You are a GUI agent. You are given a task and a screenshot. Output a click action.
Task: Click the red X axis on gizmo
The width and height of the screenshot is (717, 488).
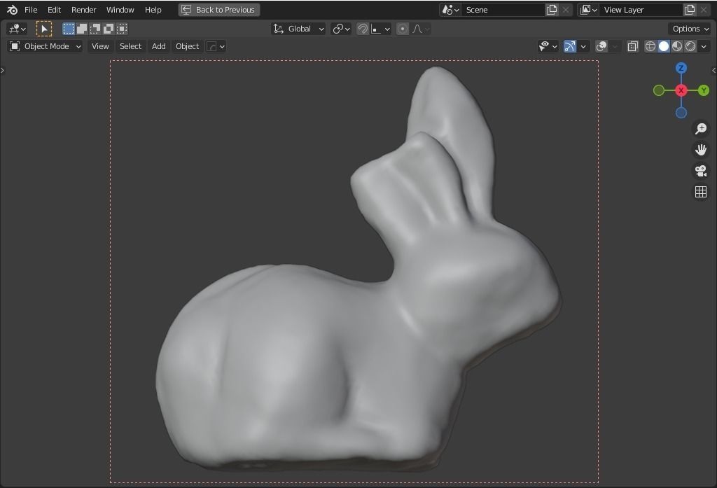point(681,90)
